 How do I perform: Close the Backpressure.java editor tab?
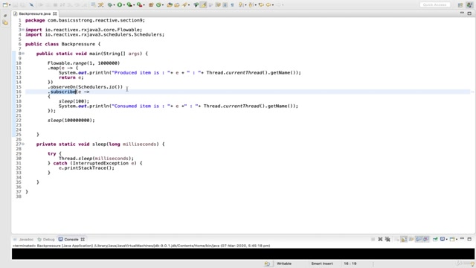click(54, 13)
